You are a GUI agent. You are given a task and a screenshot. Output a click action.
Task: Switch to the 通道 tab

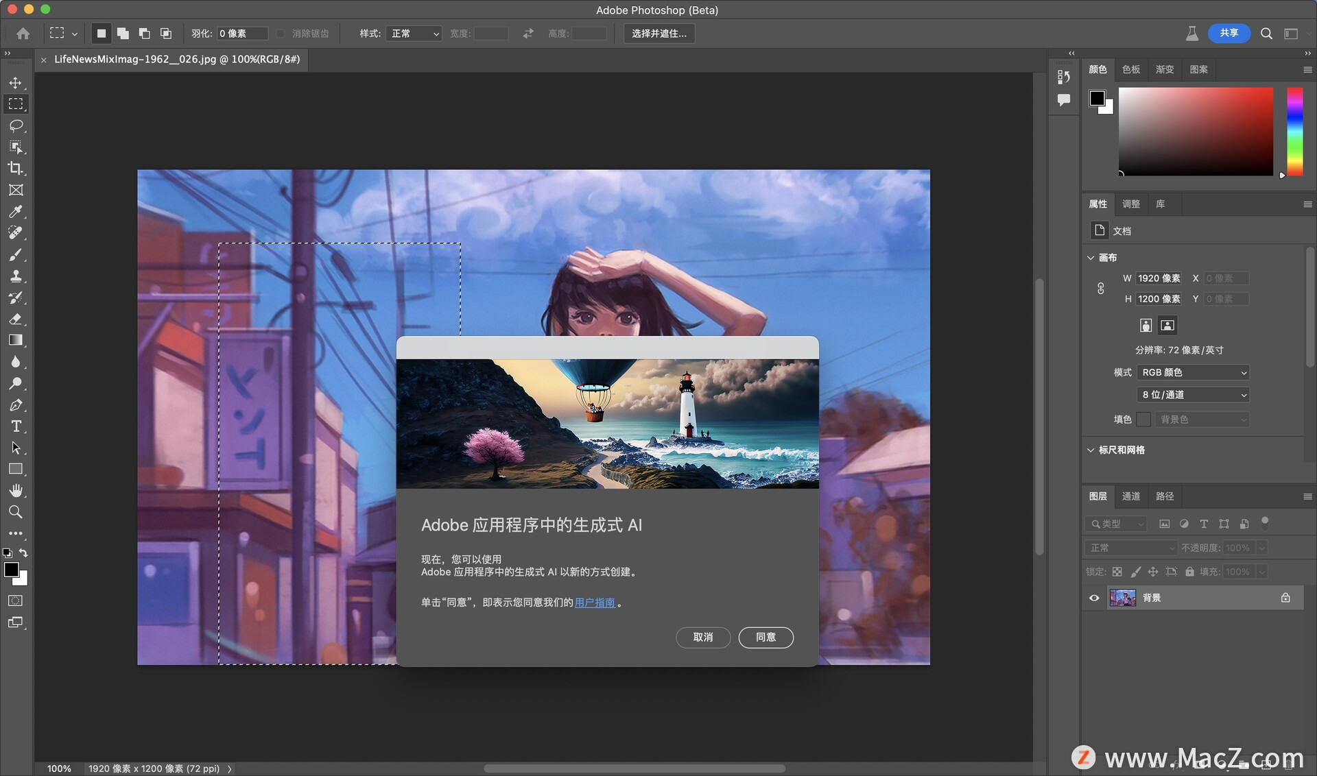pyautogui.click(x=1130, y=496)
